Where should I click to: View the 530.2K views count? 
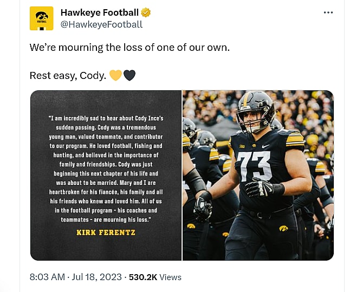point(144,277)
